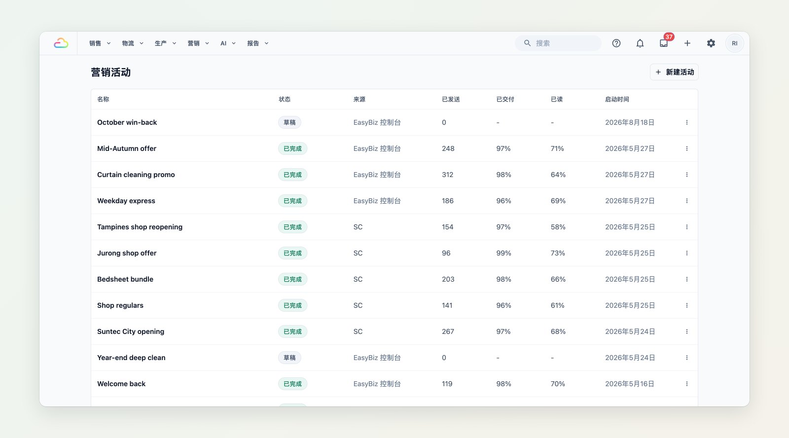789x438 pixels.
Task: Click the 名称 column header
Action: click(x=103, y=99)
